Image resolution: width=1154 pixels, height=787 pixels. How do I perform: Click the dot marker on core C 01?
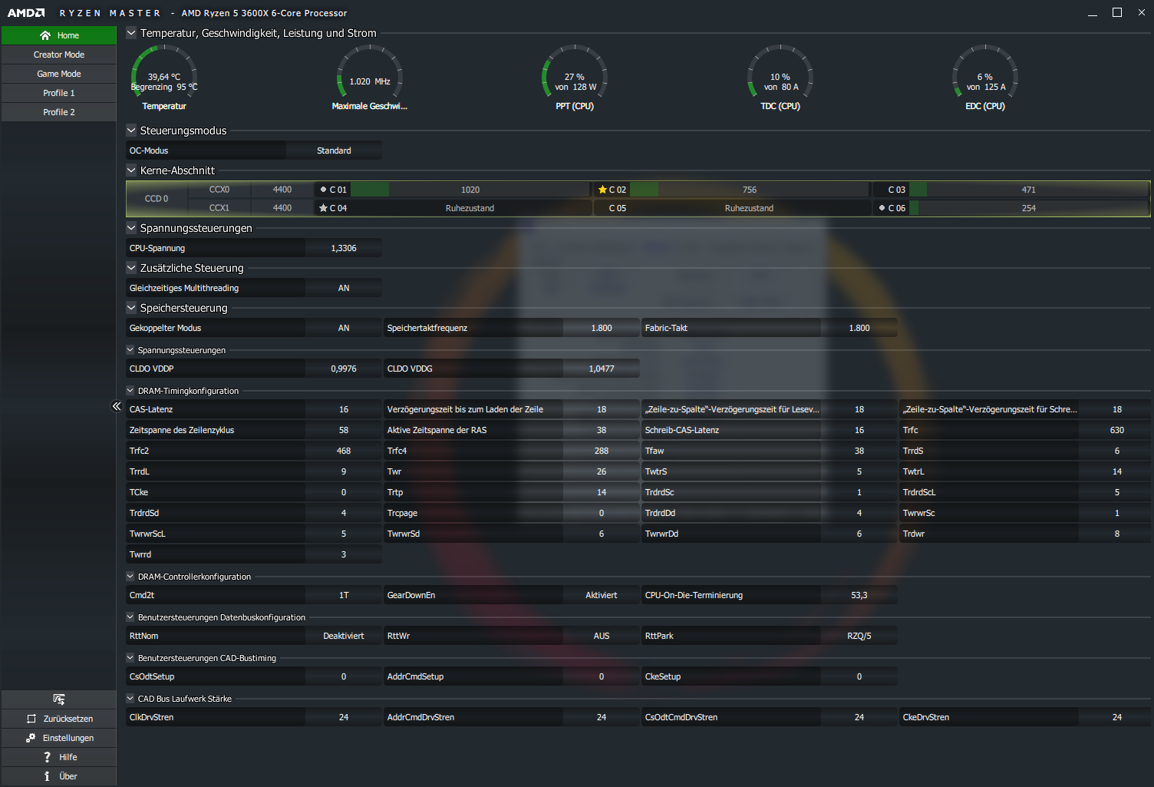323,190
